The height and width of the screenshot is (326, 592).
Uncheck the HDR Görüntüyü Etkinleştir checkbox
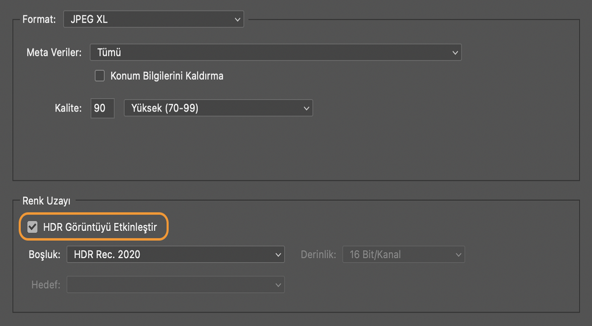(33, 227)
